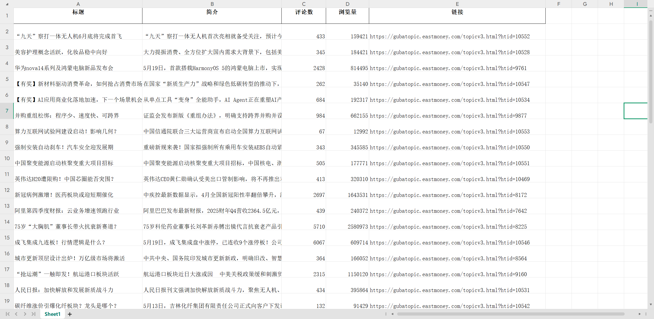Go to the previous sheet tab
This screenshot has width=654, height=319.
(16, 314)
